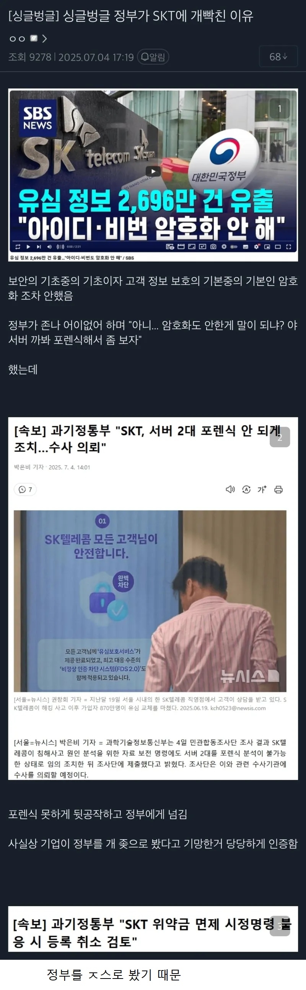Click the translate A icon in article

(x=246, y=489)
